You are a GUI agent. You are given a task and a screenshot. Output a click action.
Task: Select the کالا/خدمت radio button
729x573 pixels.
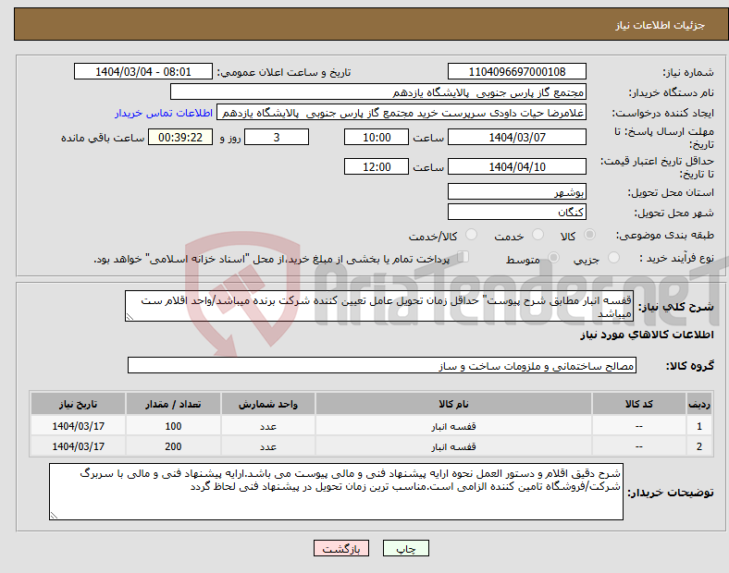(472, 235)
